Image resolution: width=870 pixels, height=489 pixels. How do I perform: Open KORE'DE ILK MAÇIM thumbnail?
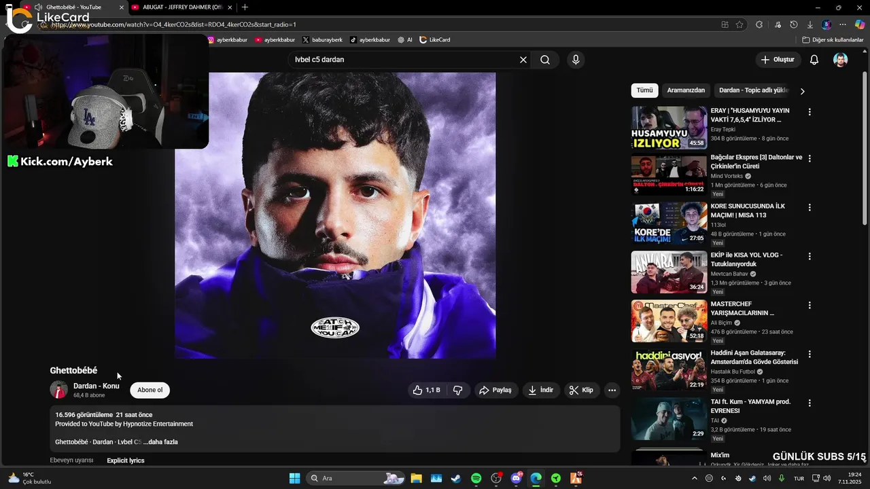pyautogui.click(x=669, y=225)
